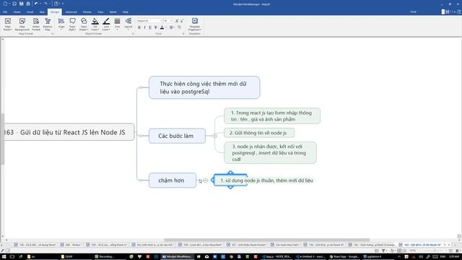Open the Windows Start menu

tap(4, 257)
